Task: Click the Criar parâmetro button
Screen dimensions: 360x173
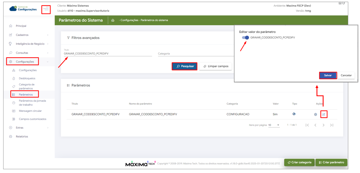Action: point(331,162)
